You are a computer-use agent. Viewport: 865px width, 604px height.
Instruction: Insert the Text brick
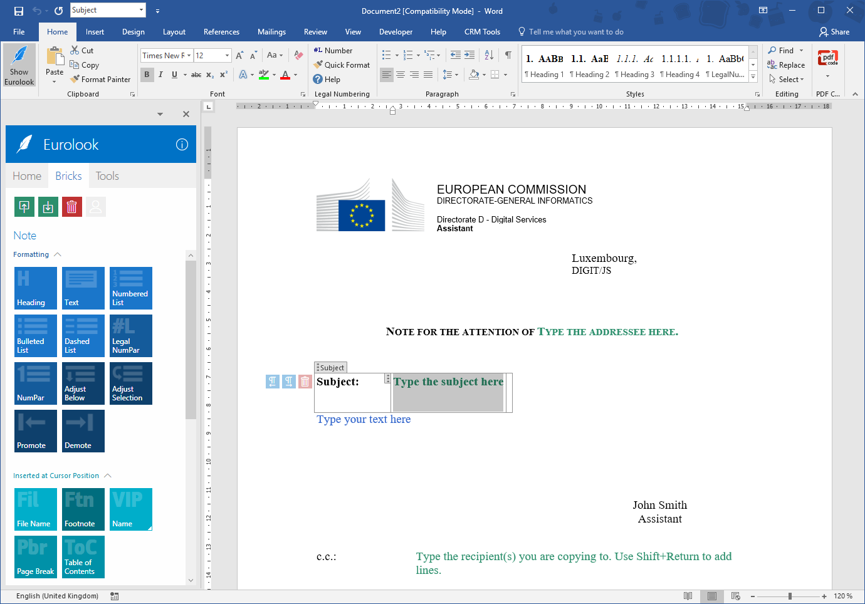83,288
